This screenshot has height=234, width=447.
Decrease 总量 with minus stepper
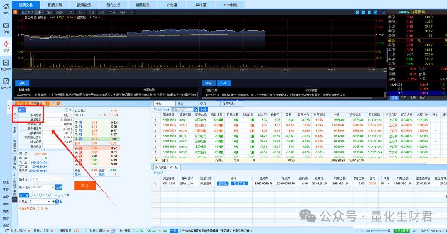point(49,201)
